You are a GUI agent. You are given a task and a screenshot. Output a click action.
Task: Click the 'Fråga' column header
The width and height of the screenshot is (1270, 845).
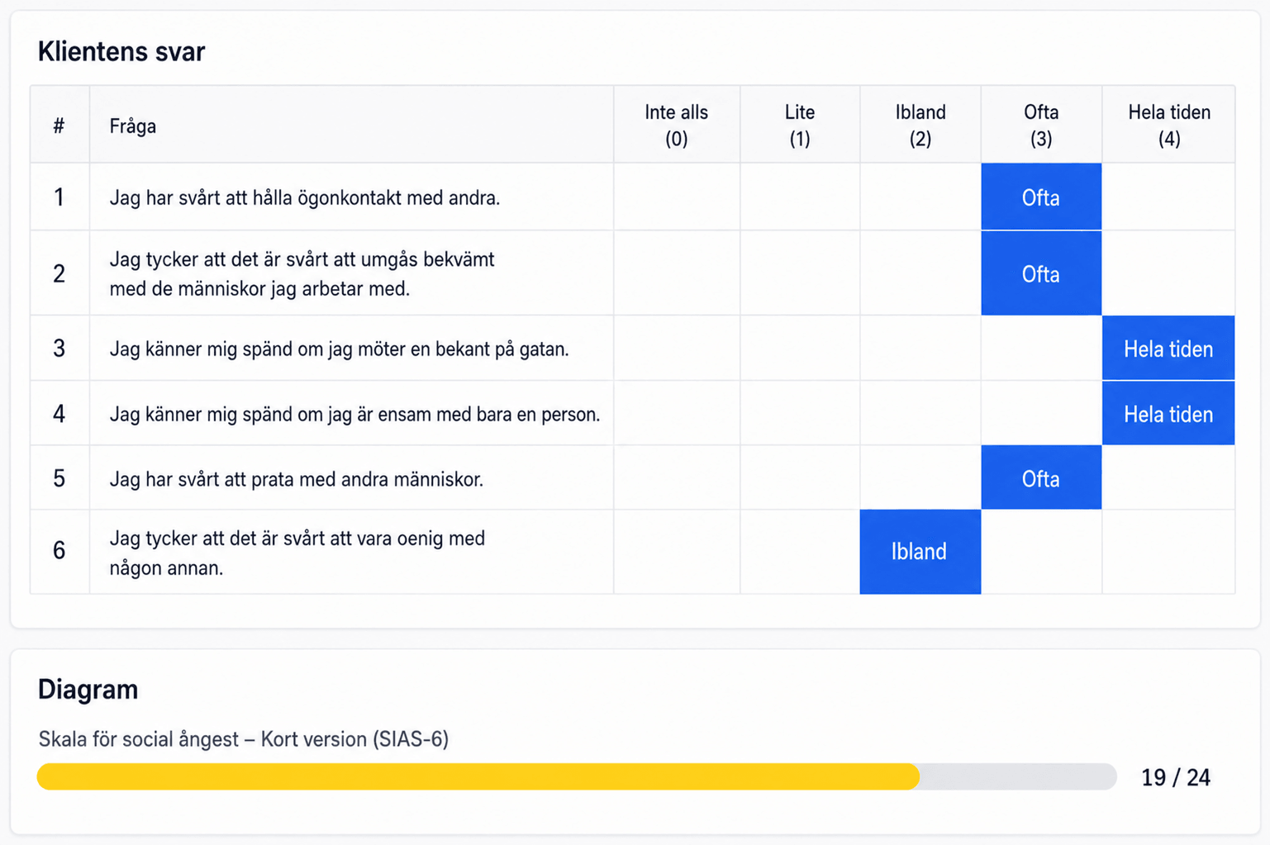coord(133,126)
